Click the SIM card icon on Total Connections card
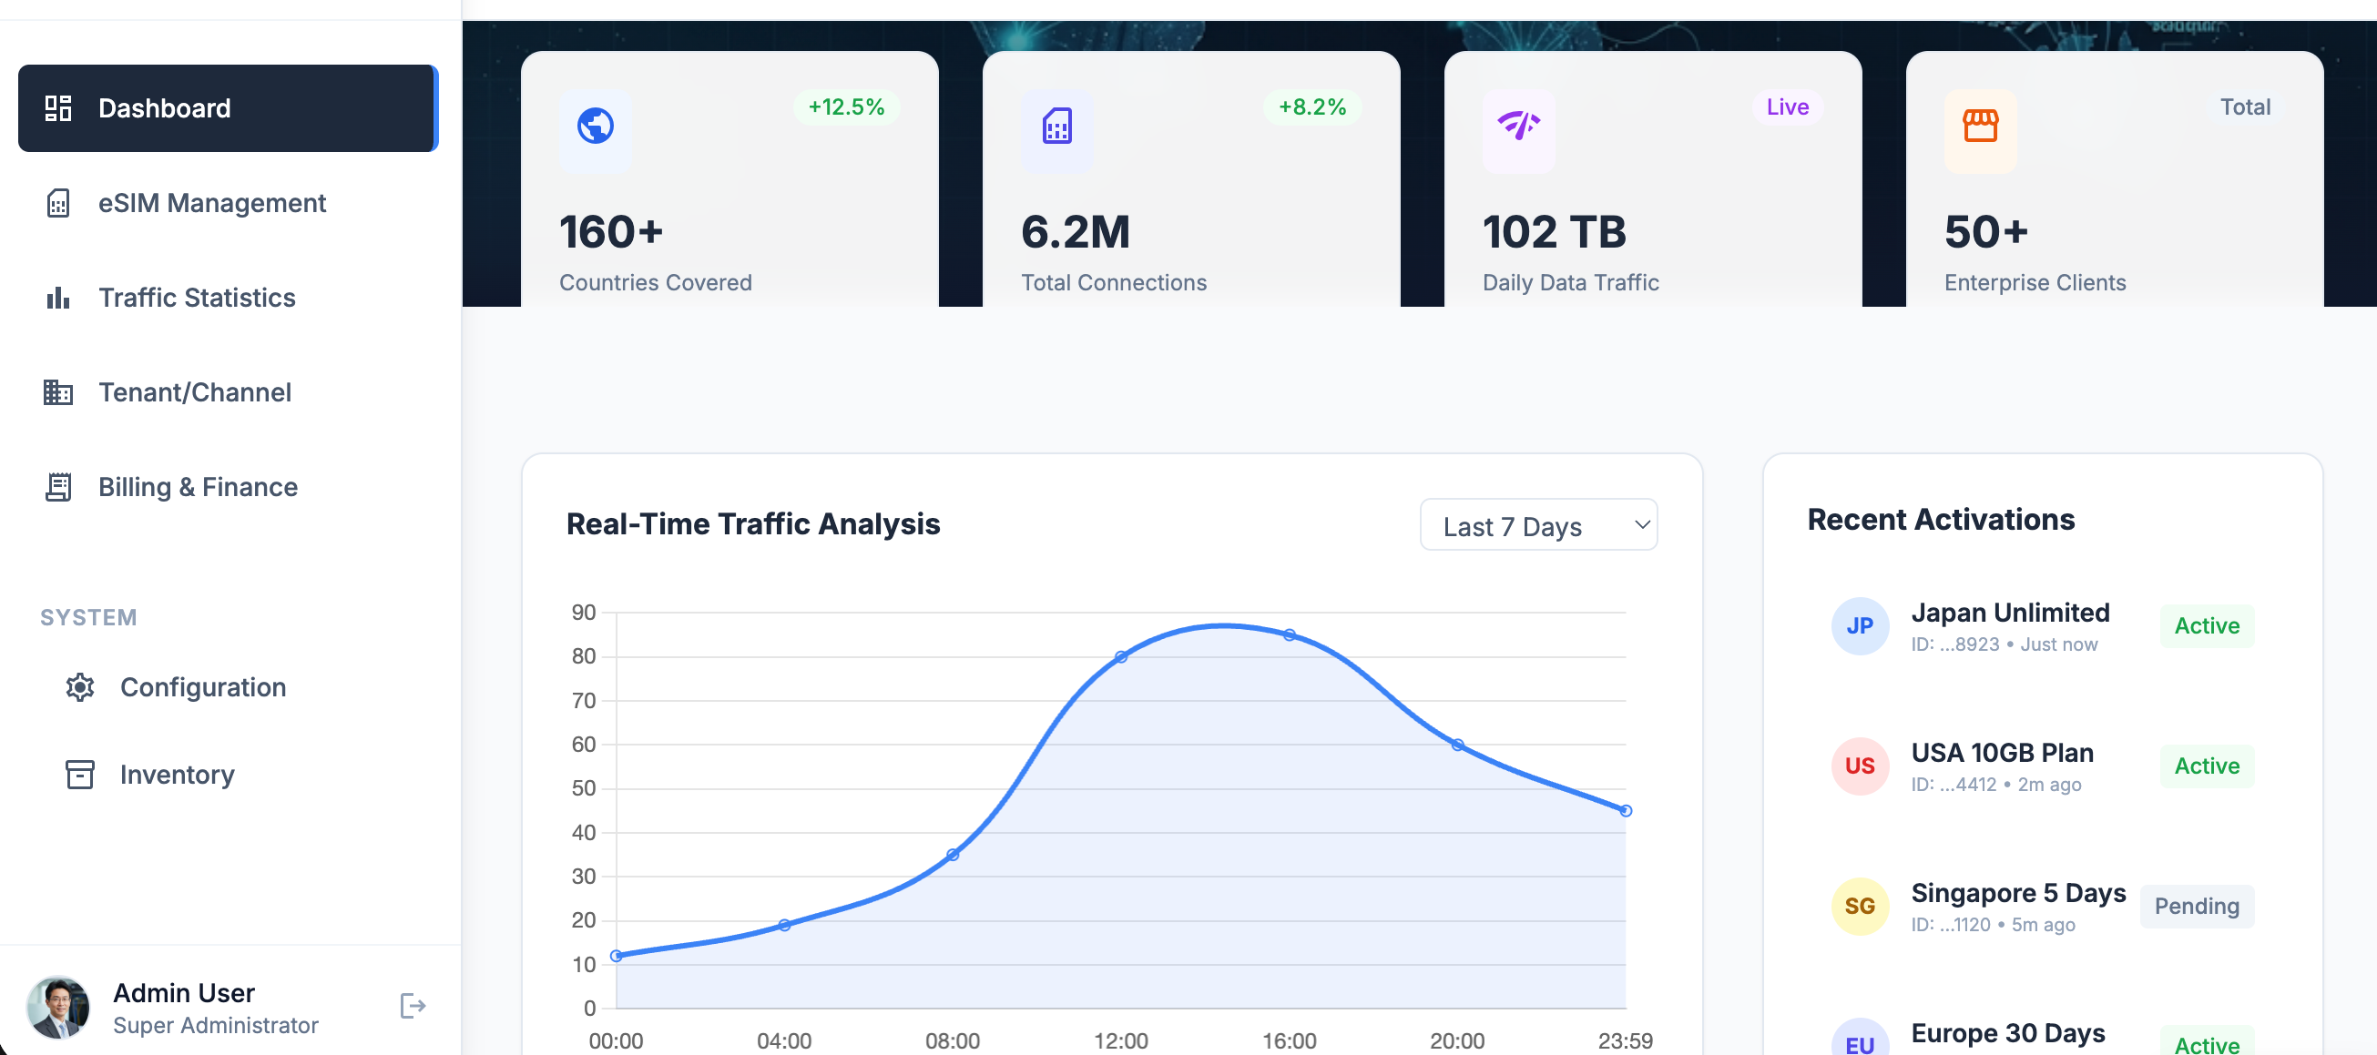 point(1056,127)
